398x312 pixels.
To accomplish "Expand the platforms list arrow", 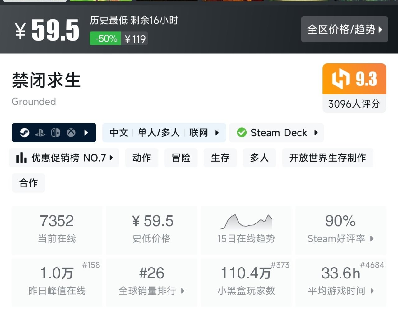I will click(86, 133).
